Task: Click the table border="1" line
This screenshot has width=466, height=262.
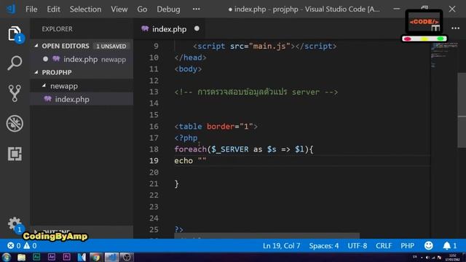Action: (x=216, y=127)
